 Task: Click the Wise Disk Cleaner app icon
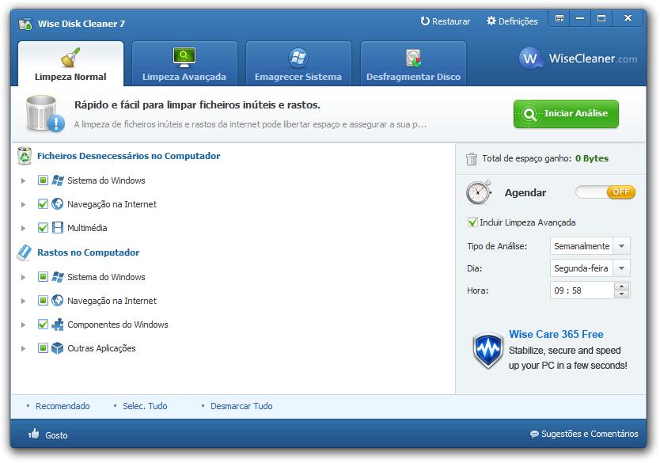tap(25, 24)
